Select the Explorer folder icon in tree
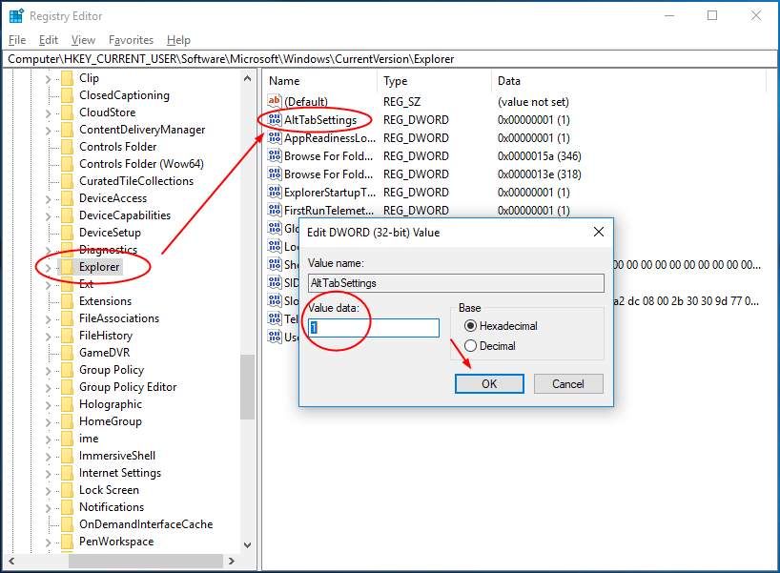Image resolution: width=780 pixels, height=573 pixels. (67, 267)
